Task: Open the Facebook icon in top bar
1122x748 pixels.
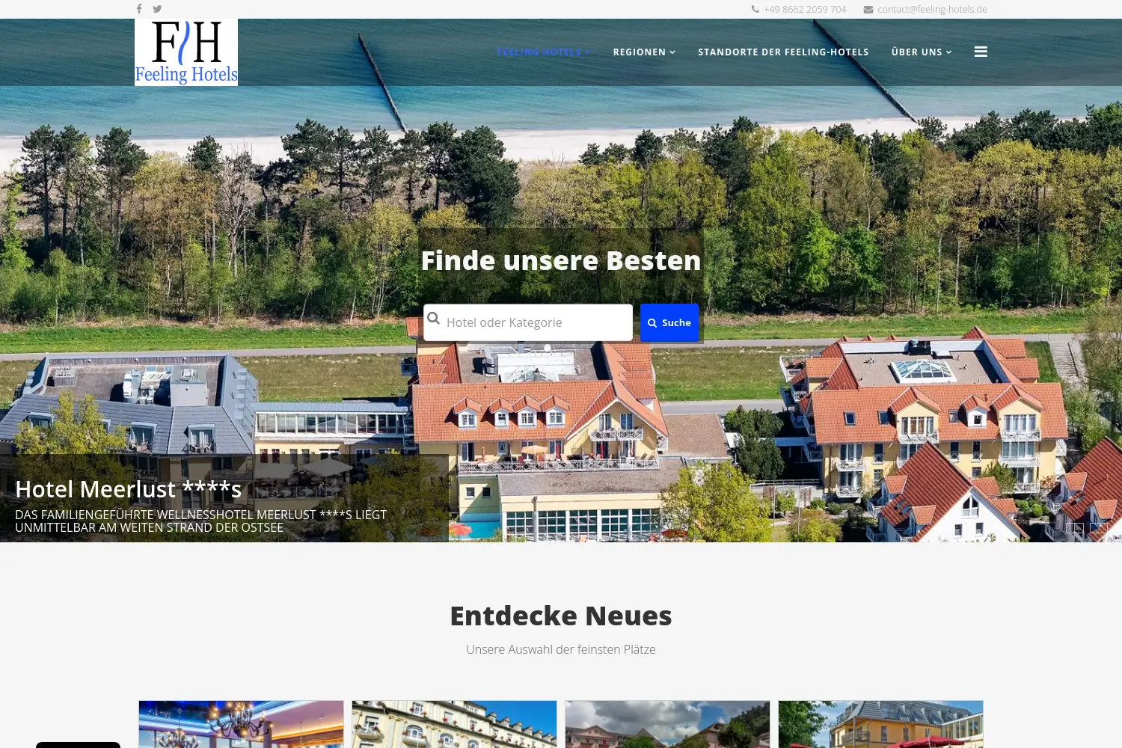Action: pyautogui.click(x=139, y=9)
